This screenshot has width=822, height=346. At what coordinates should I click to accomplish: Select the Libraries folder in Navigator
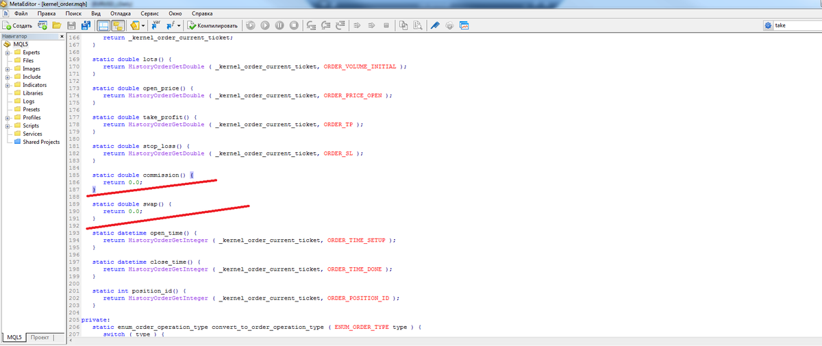click(x=32, y=93)
